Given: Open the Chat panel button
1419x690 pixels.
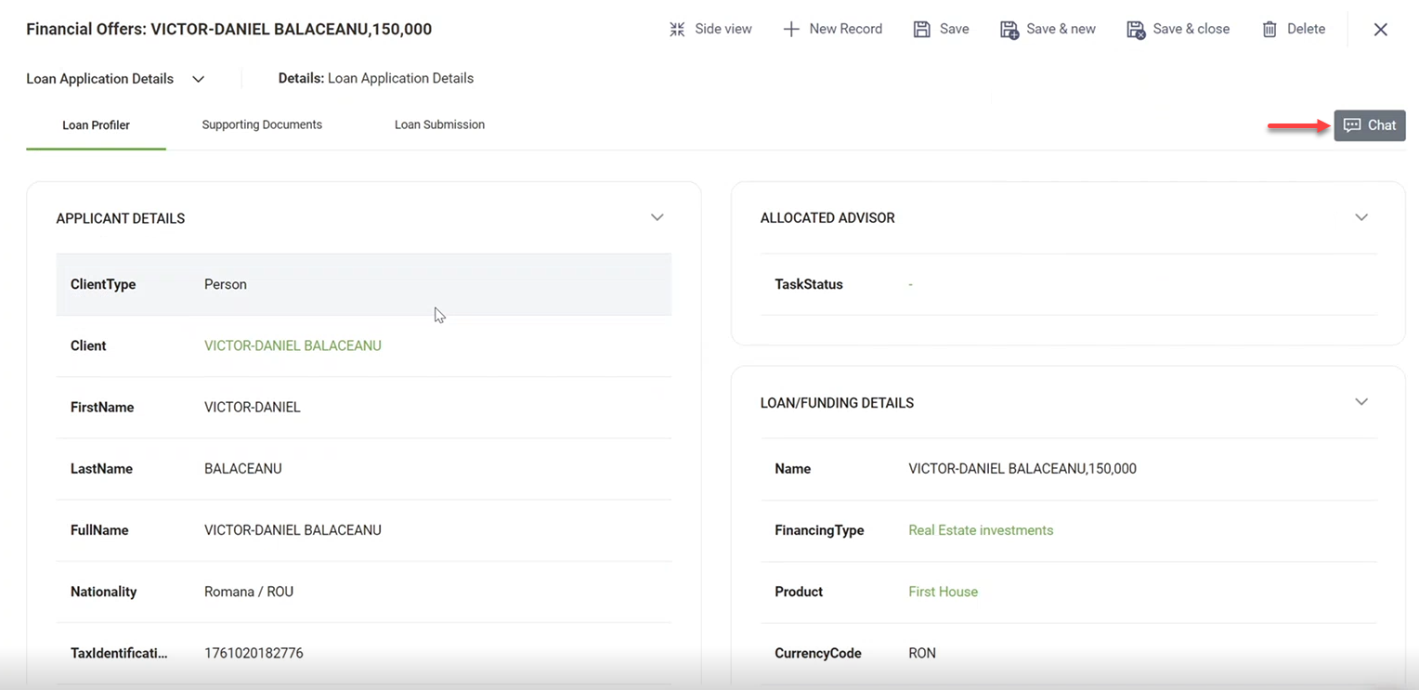Looking at the screenshot, I should coord(1370,125).
